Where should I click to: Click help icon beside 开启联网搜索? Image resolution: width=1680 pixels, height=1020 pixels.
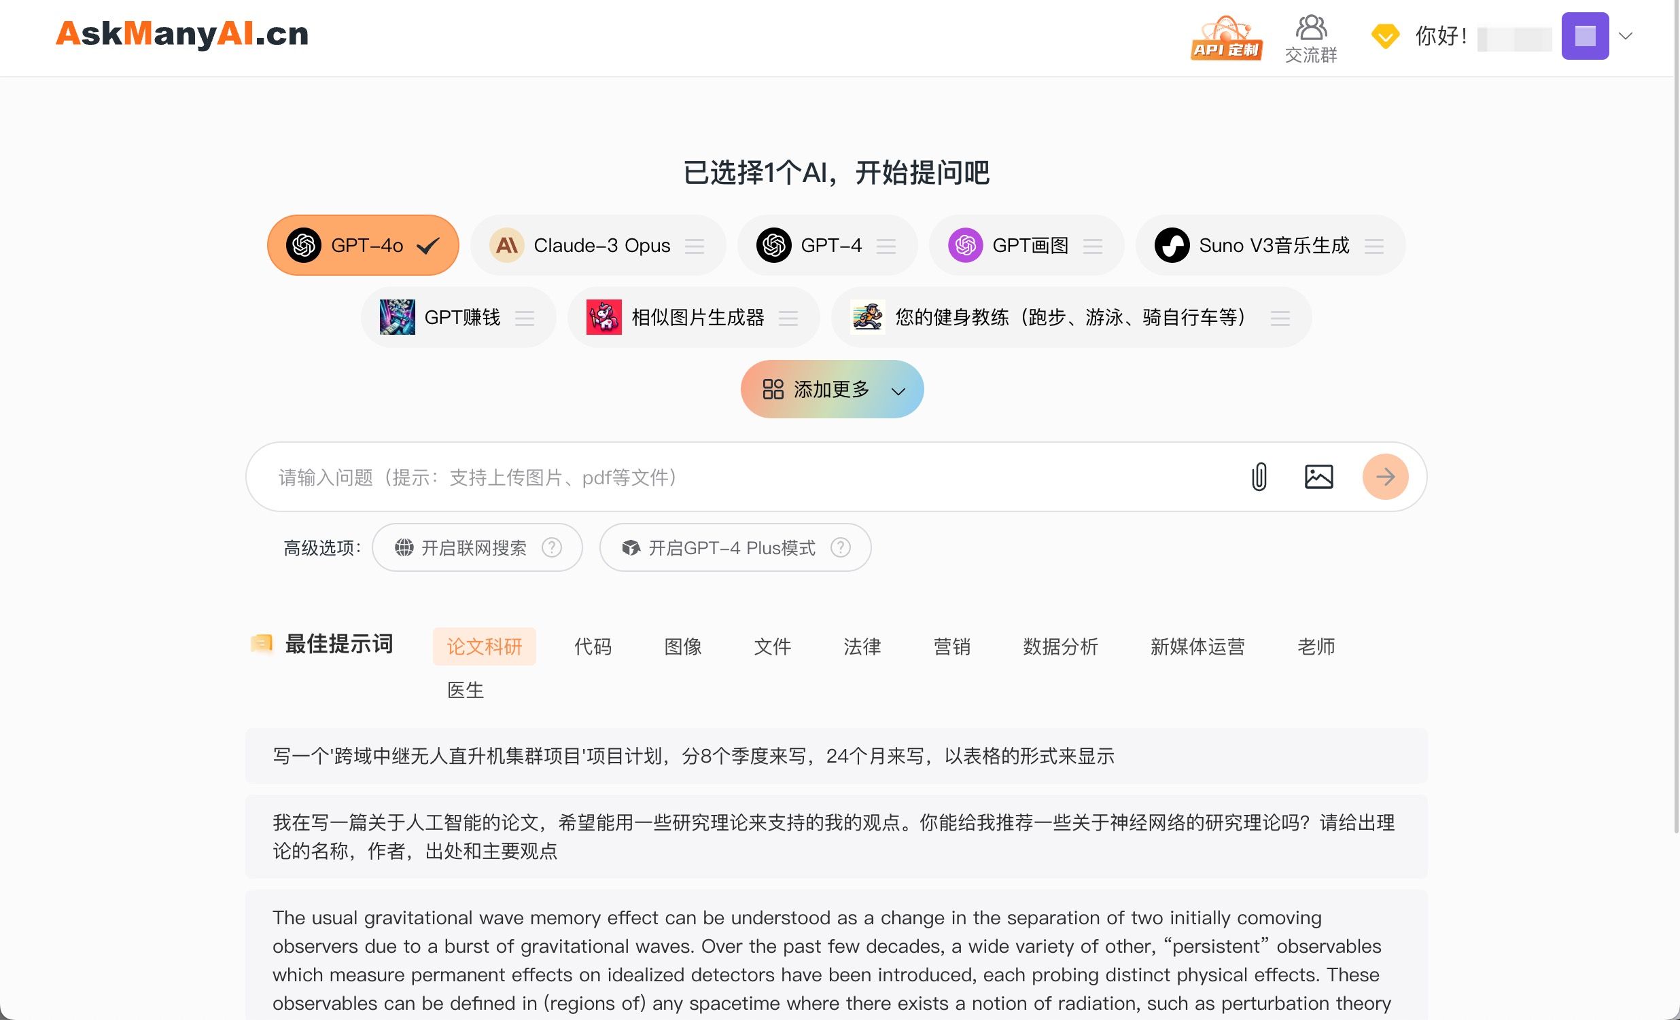click(552, 547)
